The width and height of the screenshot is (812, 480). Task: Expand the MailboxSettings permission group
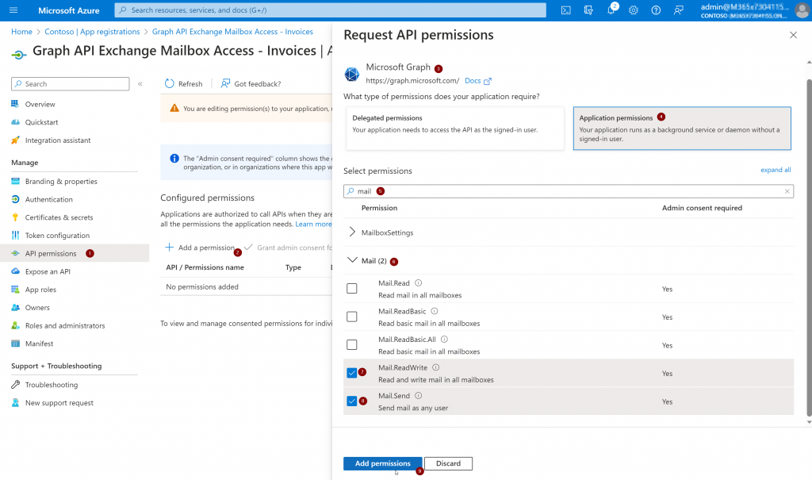pos(353,232)
